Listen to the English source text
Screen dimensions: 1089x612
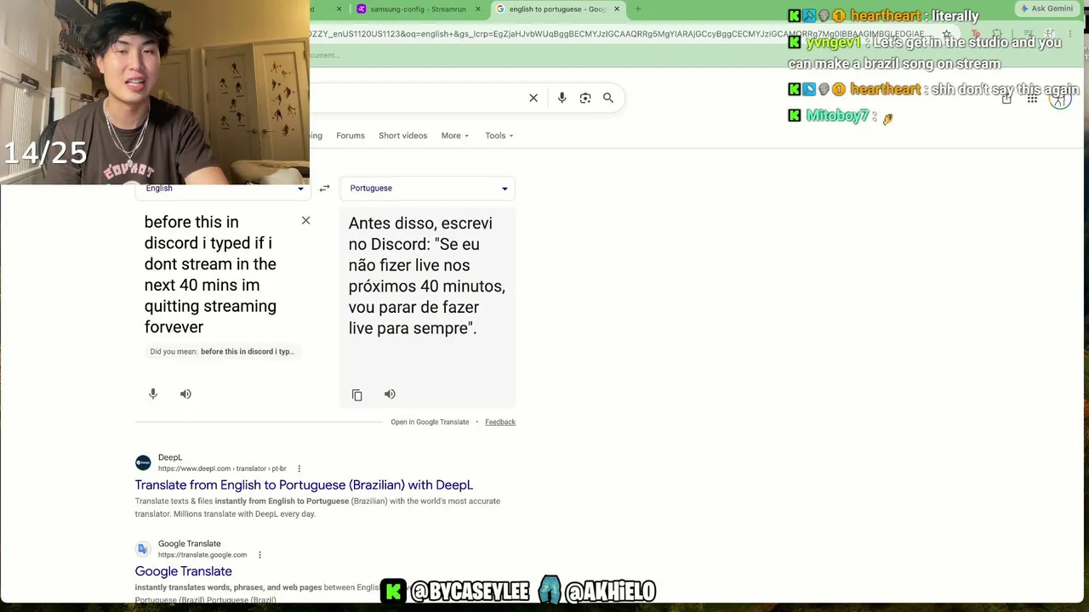point(185,394)
